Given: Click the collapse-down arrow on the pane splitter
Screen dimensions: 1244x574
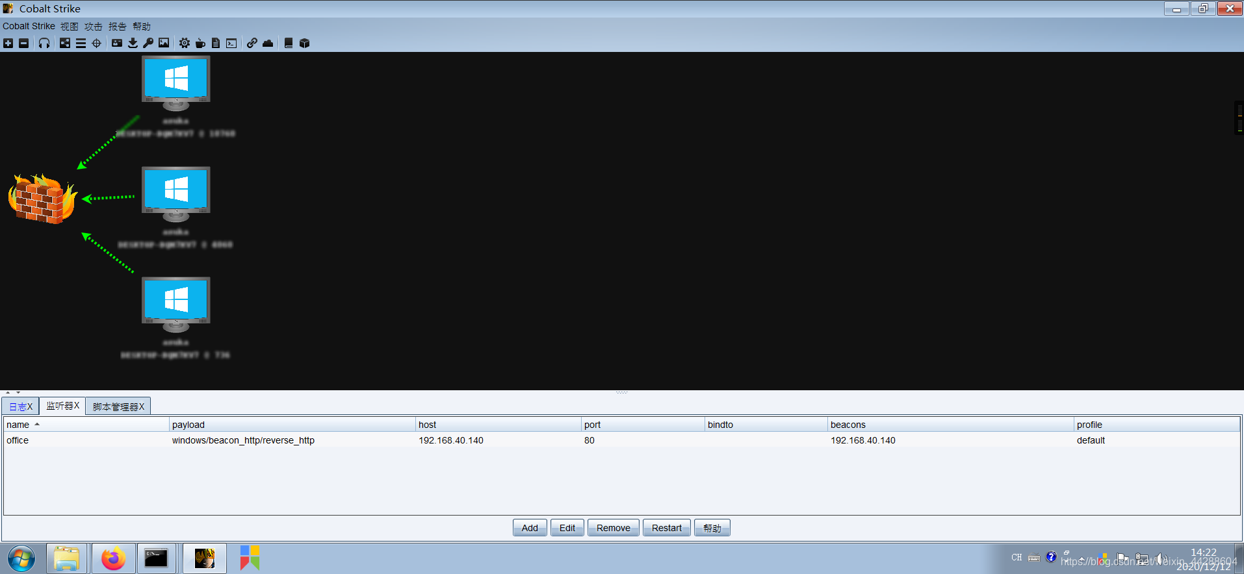Looking at the screenshot, I should 18,393.
